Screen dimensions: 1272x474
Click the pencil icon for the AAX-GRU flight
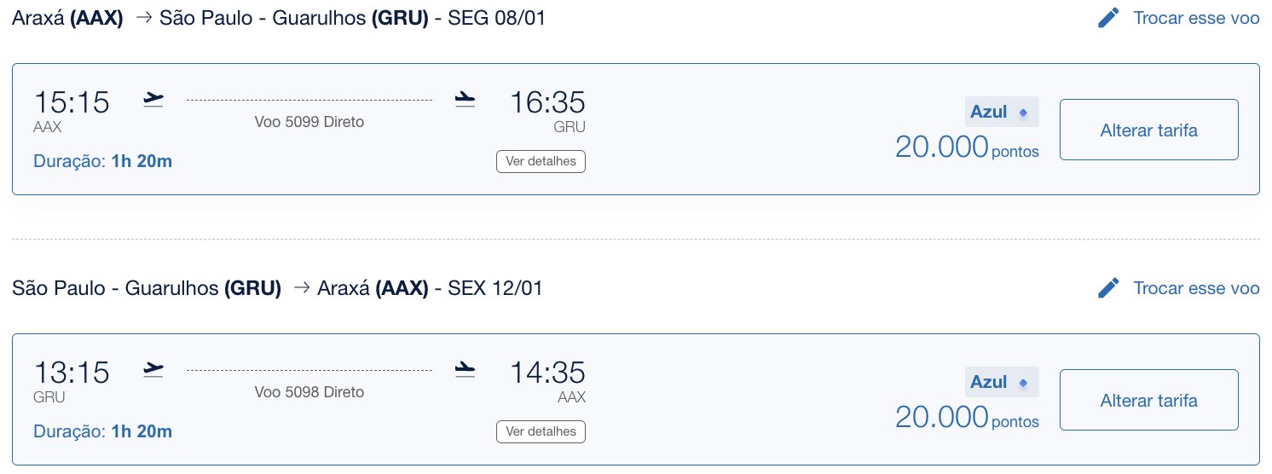(x=1108, y=18)
